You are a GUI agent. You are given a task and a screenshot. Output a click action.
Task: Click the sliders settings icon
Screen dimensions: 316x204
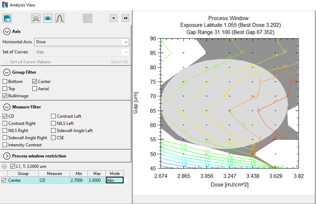pyautogui.click(x=87, y=18)
